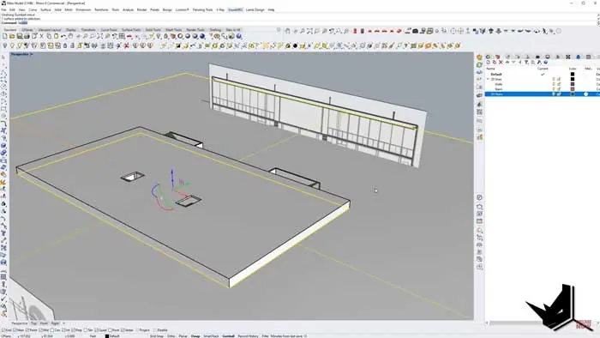Enable the Project osnap checkbox
Image resolution: width=600 pixels, height=338 pixels.
137,330
